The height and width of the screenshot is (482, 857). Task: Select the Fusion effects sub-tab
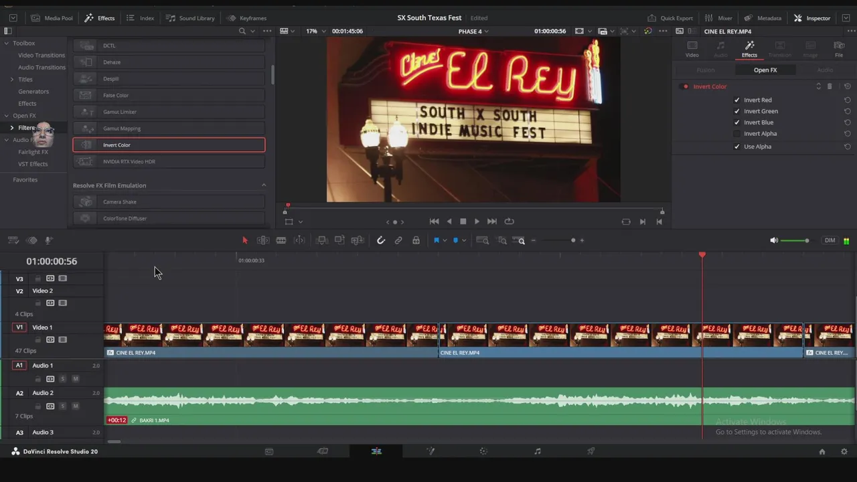coord(706,70)
